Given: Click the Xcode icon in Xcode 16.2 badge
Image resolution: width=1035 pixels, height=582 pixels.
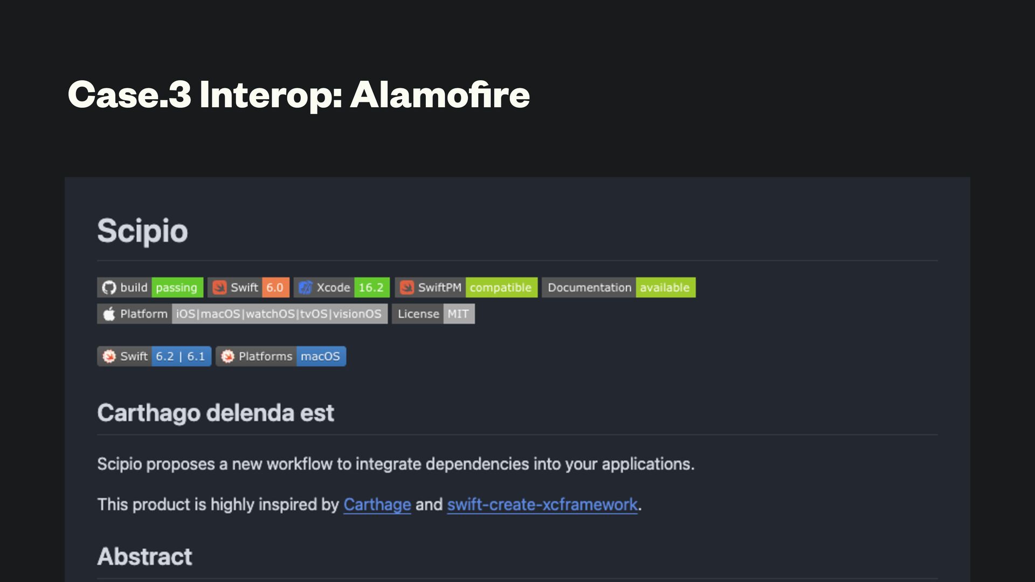Looking at the screenshot, I should click(305, 288).
